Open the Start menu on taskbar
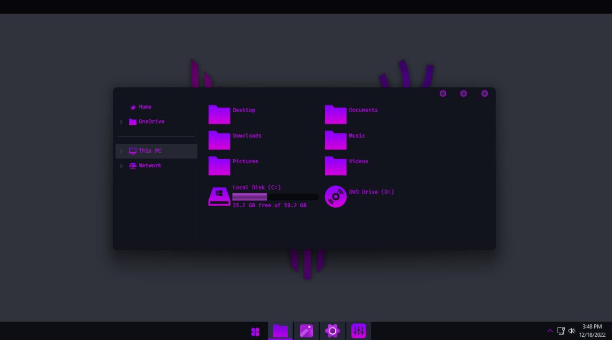 pos(255,331)
